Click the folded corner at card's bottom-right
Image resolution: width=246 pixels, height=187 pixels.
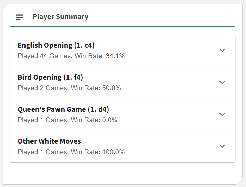[x=240, y=182]
